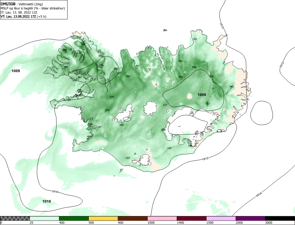
Task: Click the CAPE value 151
Action: 195,39
